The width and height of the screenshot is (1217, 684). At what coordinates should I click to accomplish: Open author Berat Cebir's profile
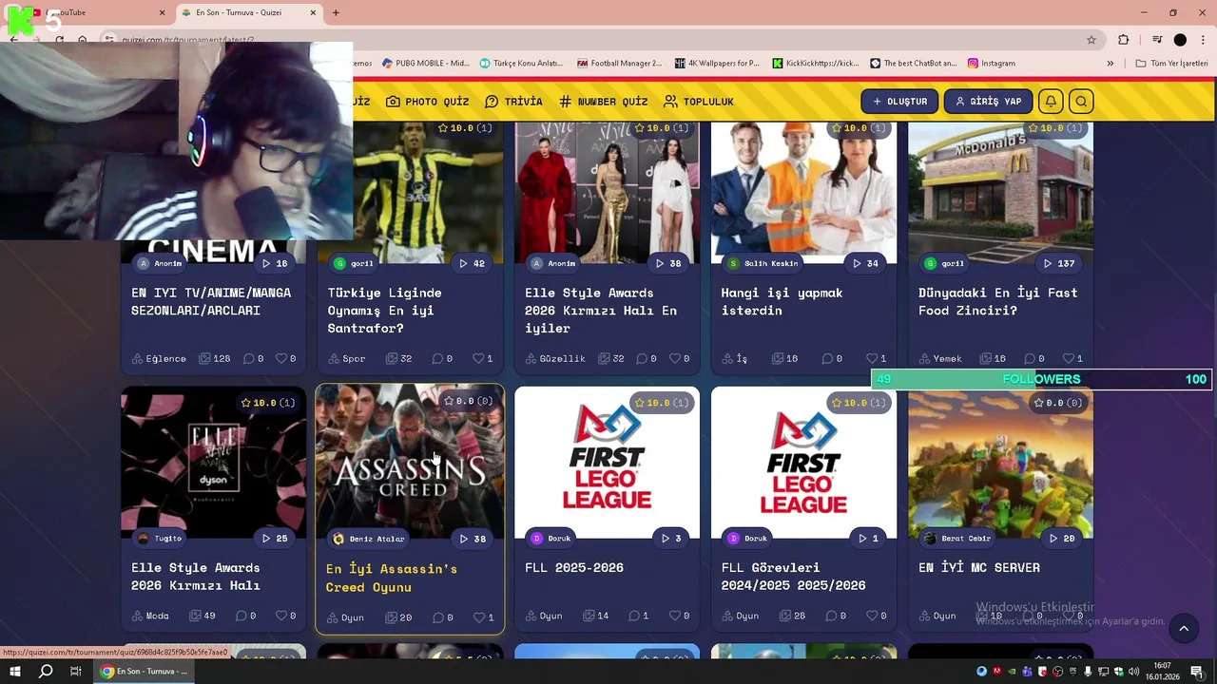coord(956,539)
